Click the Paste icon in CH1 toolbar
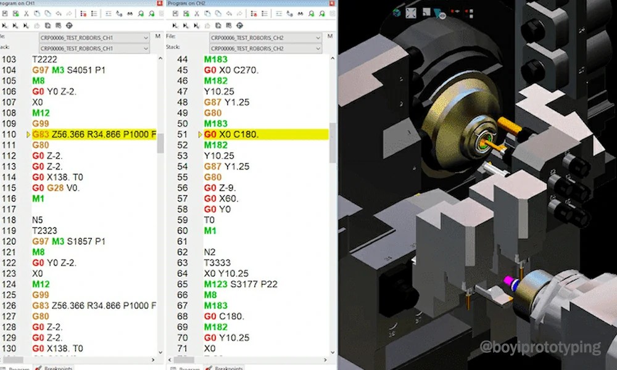The image size is (617, 370). (x=48, y=14)
